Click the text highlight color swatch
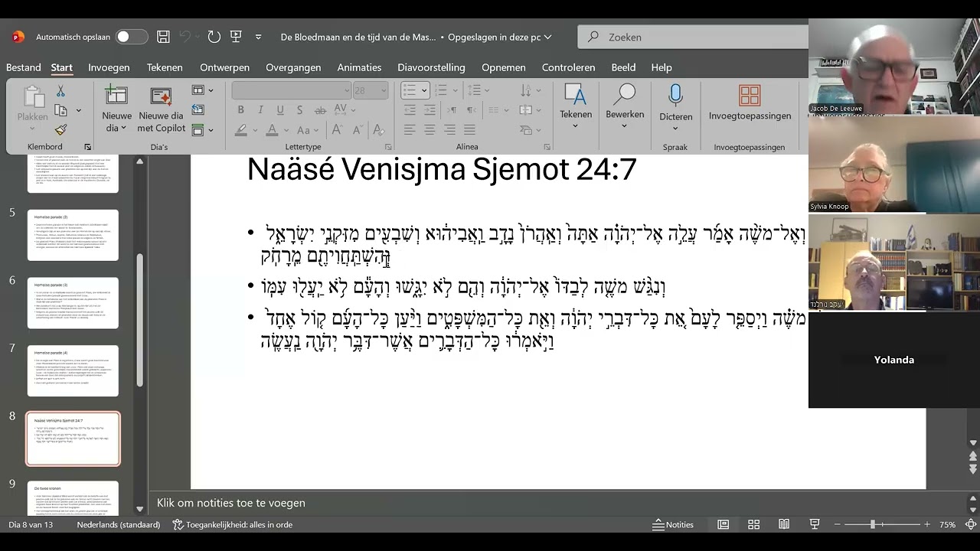 coord(241,130)
